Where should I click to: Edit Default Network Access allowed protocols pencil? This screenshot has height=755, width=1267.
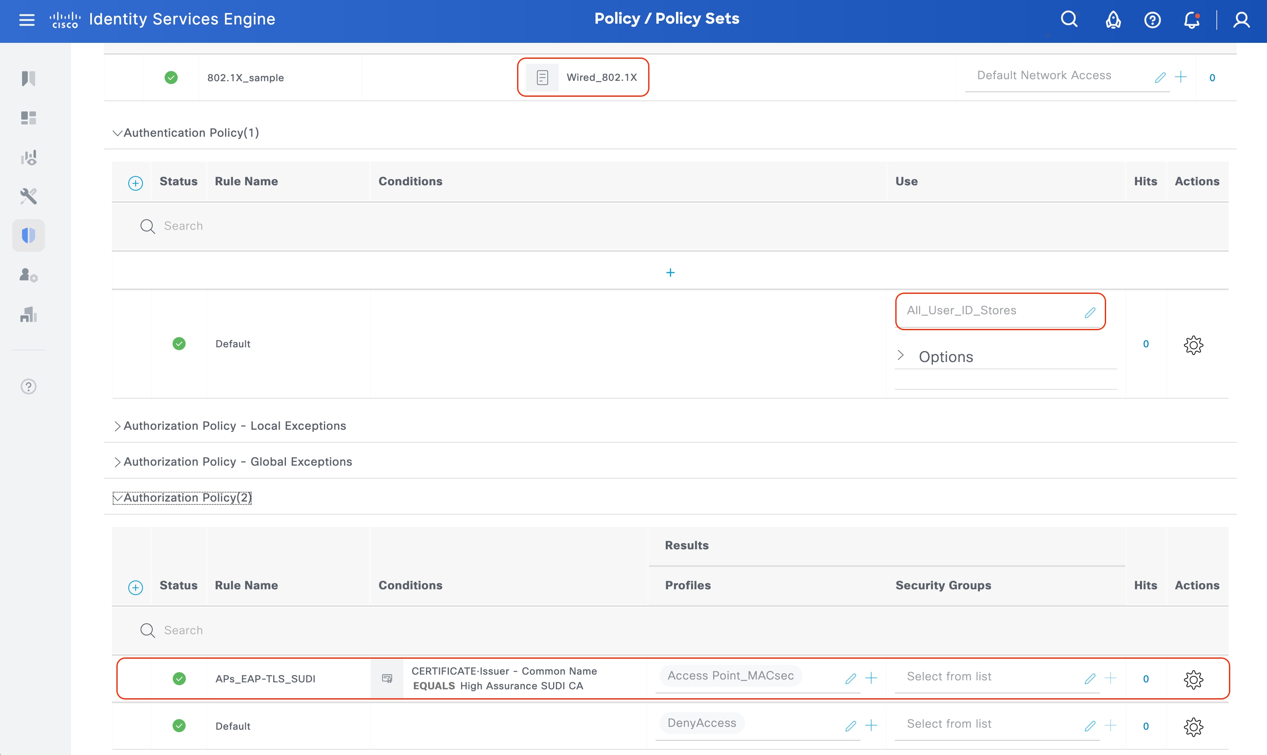[x=1160, y=78]
